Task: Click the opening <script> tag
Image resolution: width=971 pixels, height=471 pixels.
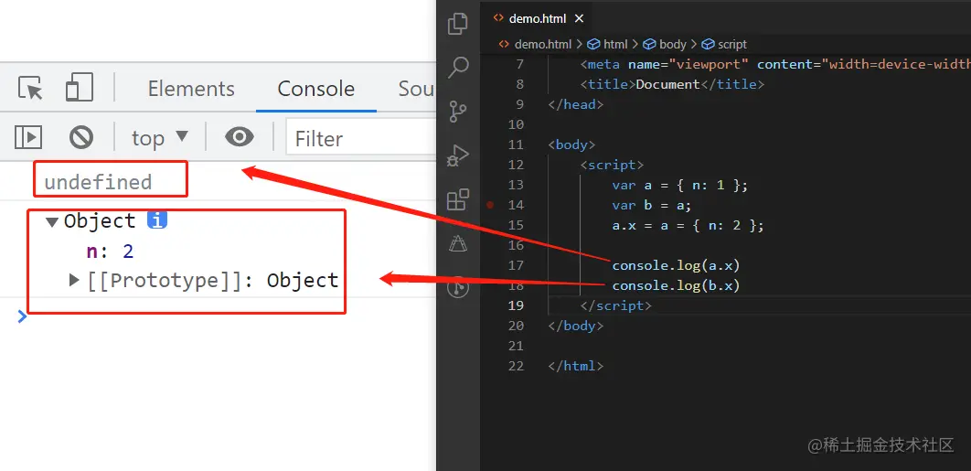Action: (612, 165)
